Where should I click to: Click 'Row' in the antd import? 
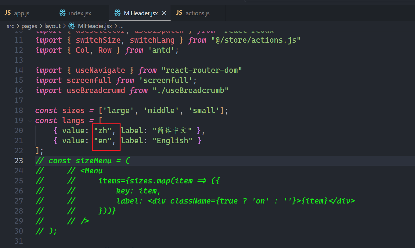coord(105,50)
